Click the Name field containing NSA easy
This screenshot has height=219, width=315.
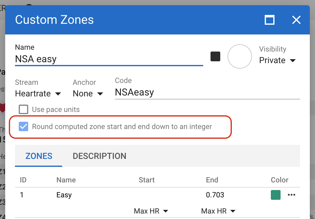click(109, 59)
